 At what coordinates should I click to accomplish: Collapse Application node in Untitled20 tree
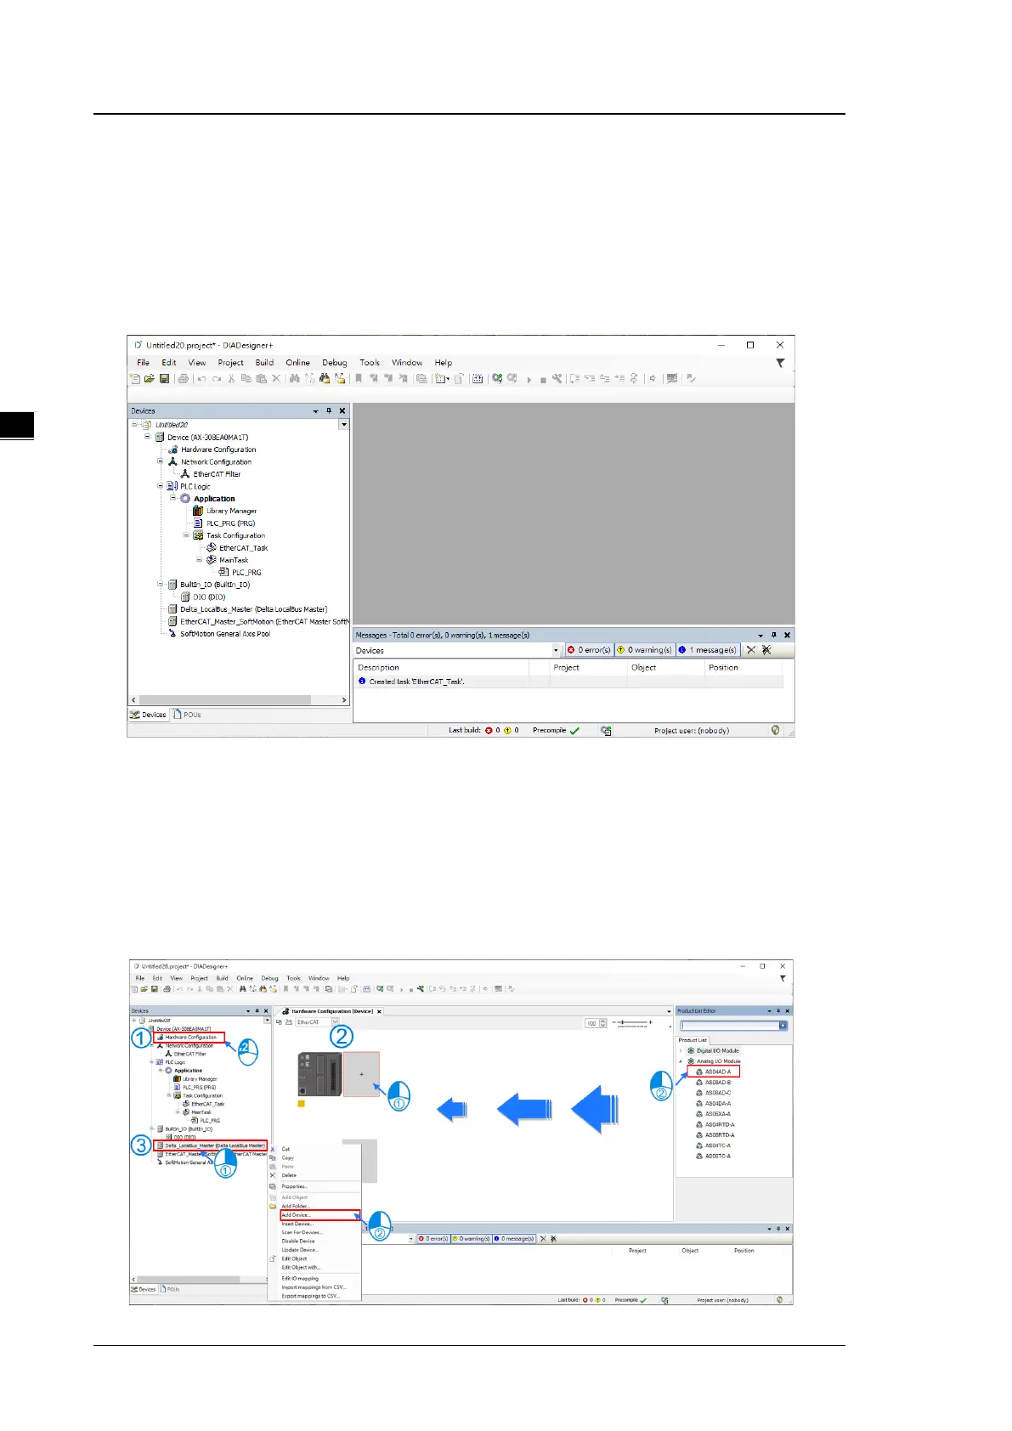pyautogui.click(x=172, y=498)
